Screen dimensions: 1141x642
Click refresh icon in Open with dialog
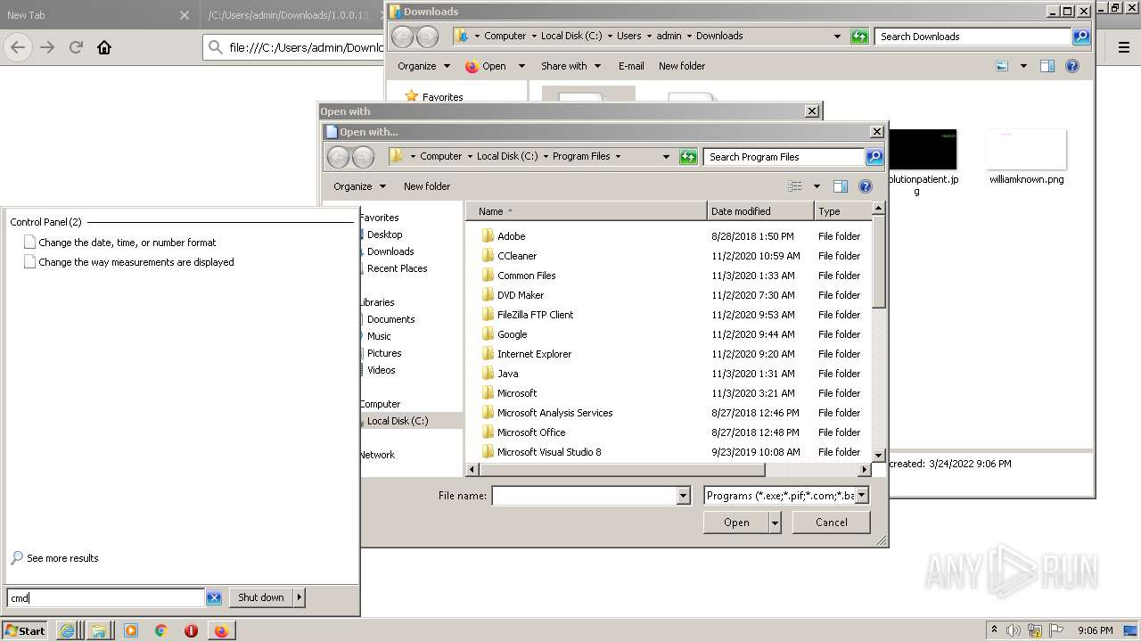(687, 157)
